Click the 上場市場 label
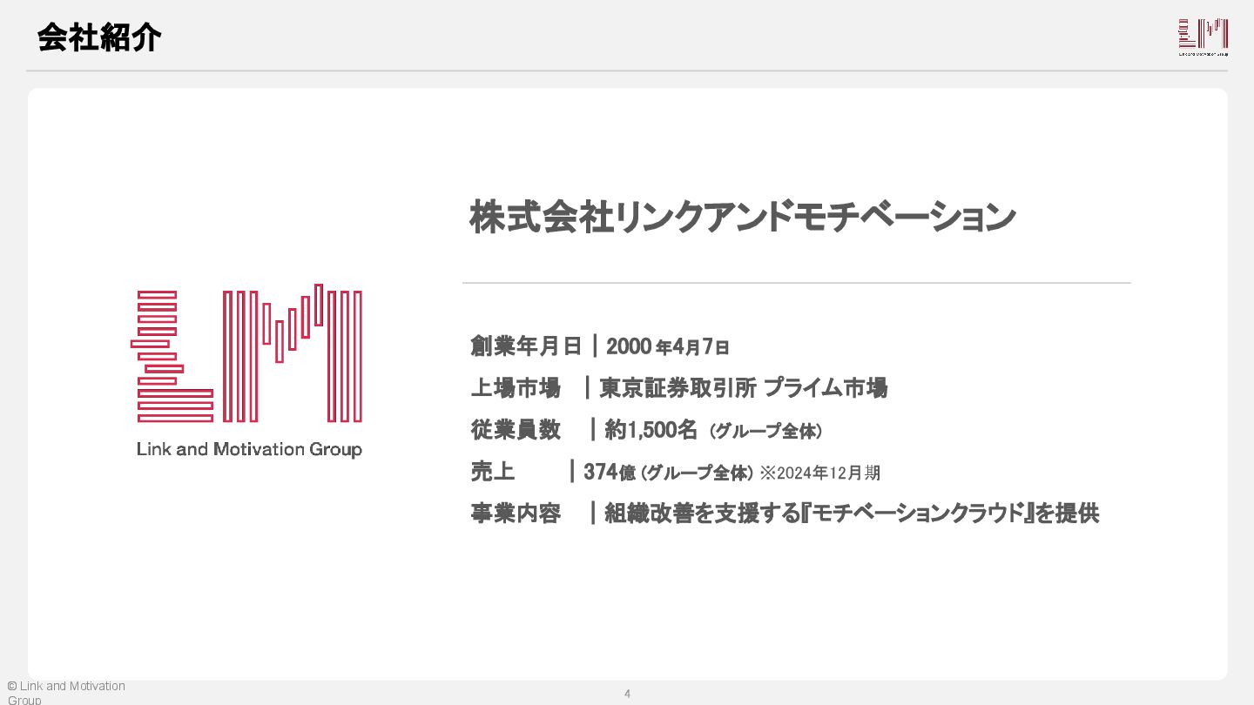This screenshot has height=705, width=1254. click(x=516, y=388)
